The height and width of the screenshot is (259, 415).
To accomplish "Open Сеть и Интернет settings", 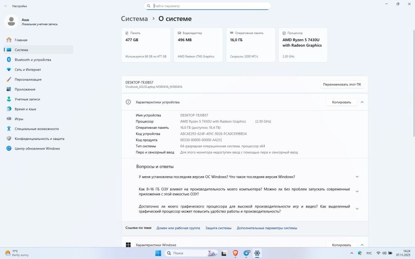I will pos(38,70).
